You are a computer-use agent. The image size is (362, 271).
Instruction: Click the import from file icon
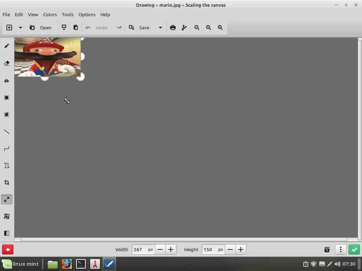click(x=64, y=28)
